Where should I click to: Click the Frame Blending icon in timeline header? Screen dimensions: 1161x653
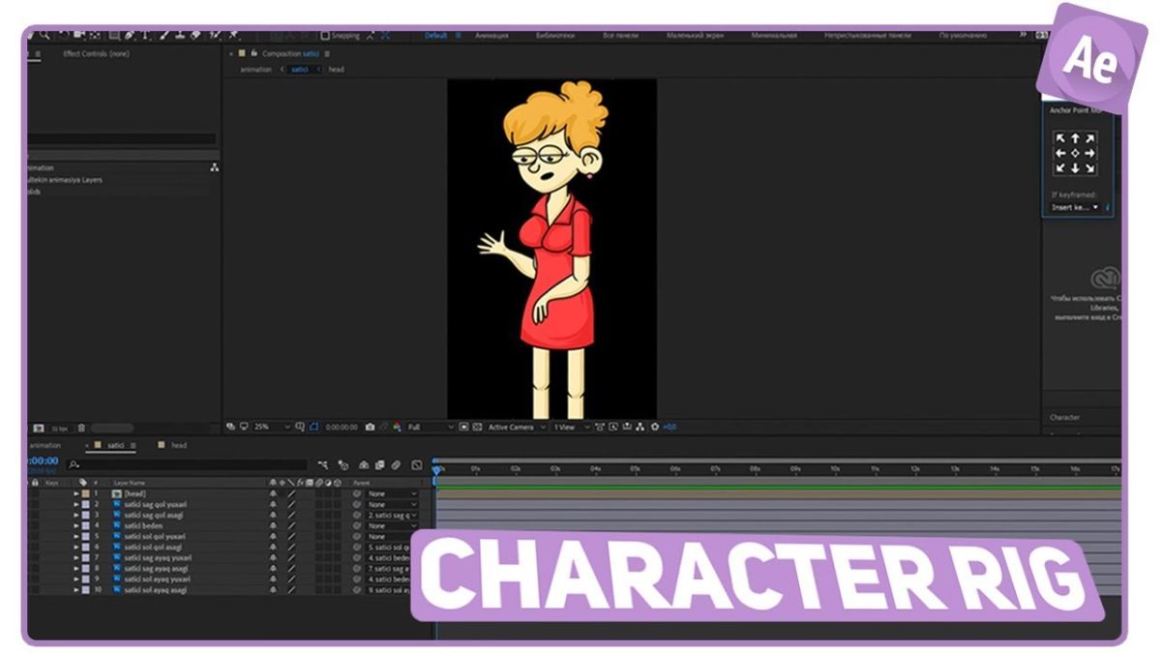379,465
